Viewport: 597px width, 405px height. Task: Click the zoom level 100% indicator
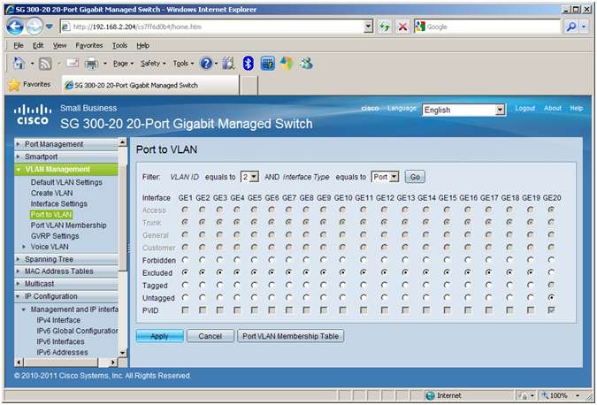click(561, 395)
